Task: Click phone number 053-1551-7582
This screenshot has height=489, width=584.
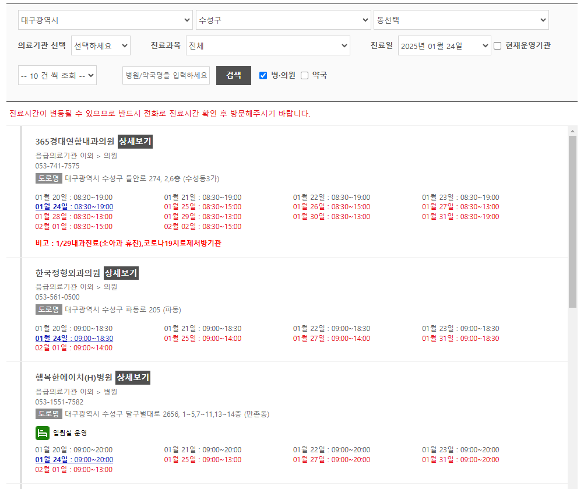Action: point(59,402)
